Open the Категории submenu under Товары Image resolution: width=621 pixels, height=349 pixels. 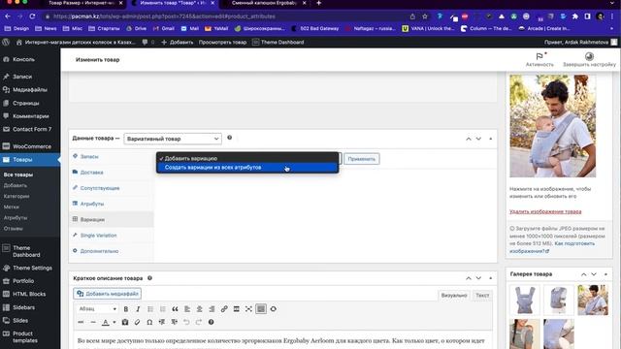(16, 196)
